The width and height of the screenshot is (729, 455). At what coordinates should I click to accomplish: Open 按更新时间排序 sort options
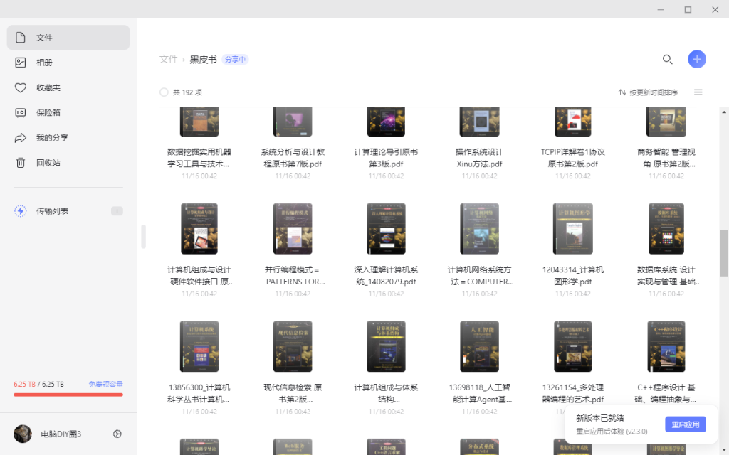[648, 92]
